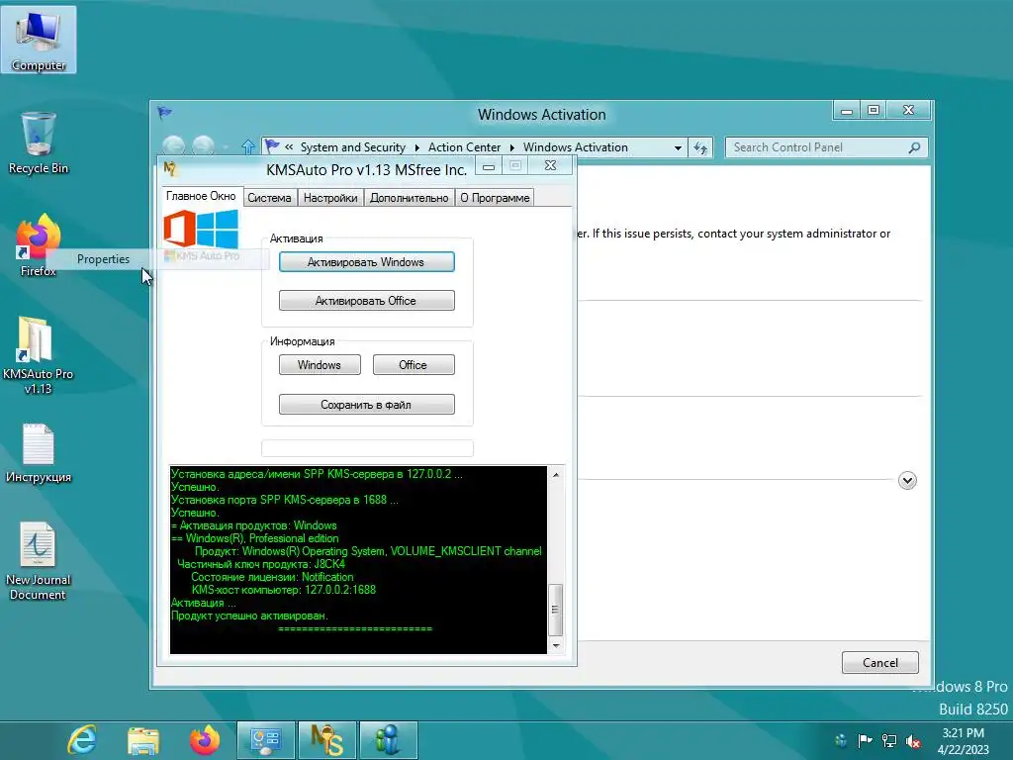This screenshot has height=760, width=1013.
Task: Click Активировать Windows button
Action: pos(366,261)
